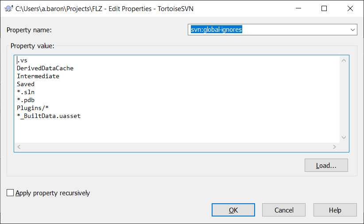Image resolution: width=364 pixels, height=224 pixels.
Task: Click the vertical scrollbar down arrow
Action: [x=344, y=137]
